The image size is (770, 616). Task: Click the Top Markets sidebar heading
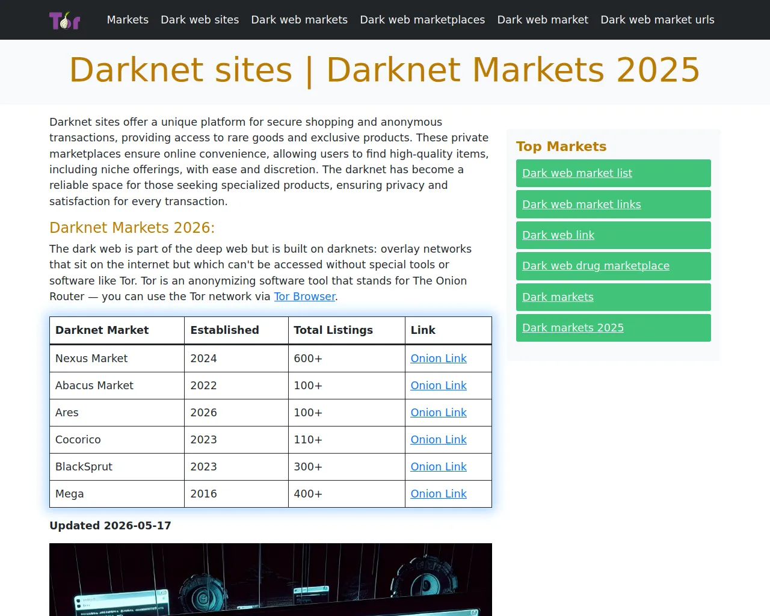[561, 146]
